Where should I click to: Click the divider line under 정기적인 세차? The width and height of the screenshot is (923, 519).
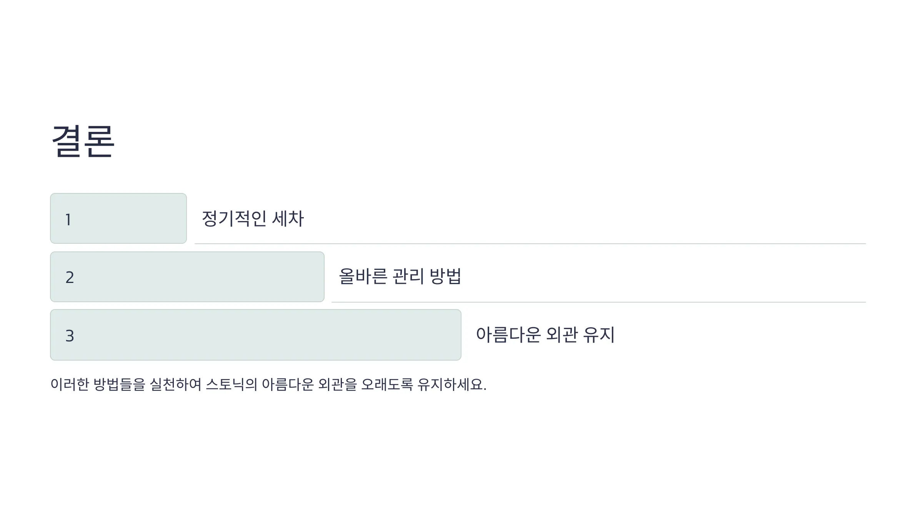point(530,244)
